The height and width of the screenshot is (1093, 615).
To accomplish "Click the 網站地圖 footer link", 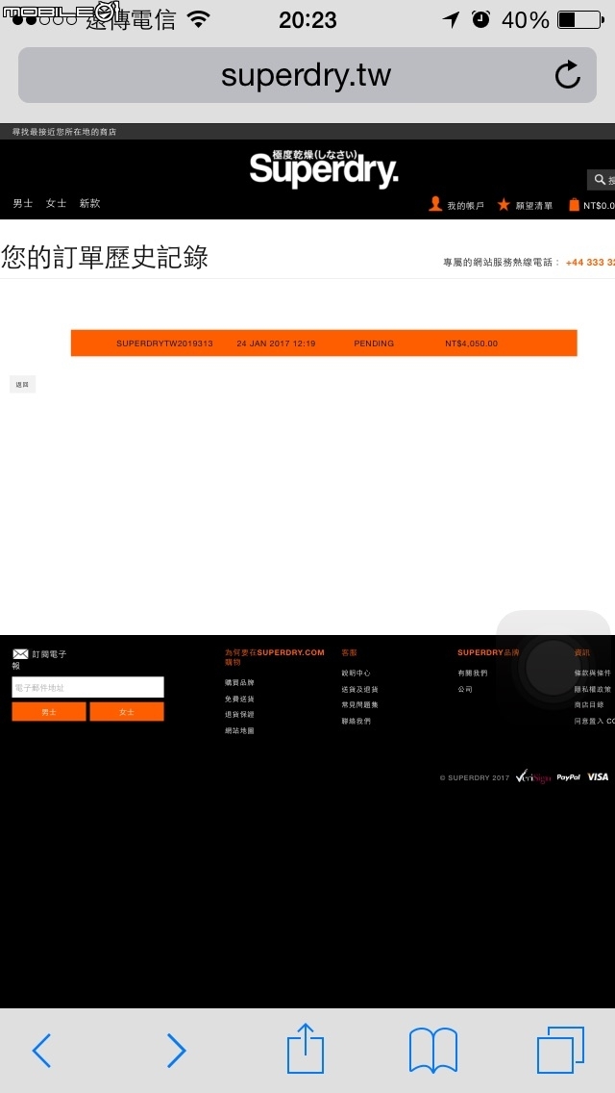I will (x=239, y=730).
